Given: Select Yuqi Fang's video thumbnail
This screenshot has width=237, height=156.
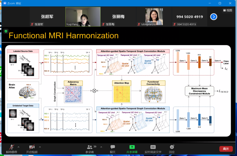Looking at the screenshot, I should click(x=83, y=17).
